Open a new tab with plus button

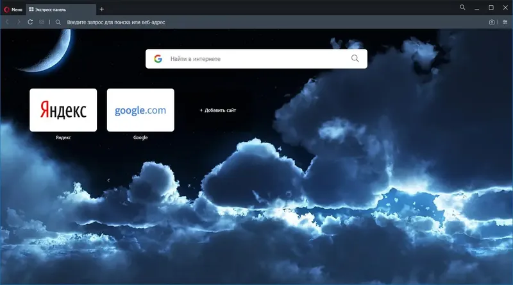102,9
